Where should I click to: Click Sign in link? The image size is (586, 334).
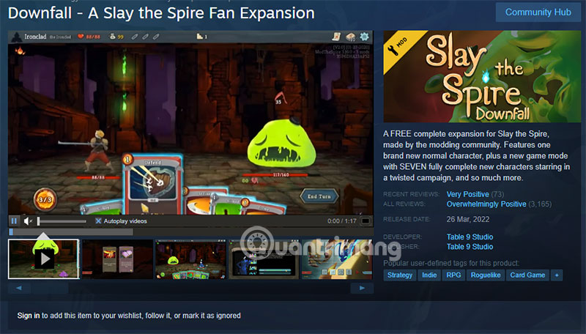pyautogui.click(x=29, y=316)
